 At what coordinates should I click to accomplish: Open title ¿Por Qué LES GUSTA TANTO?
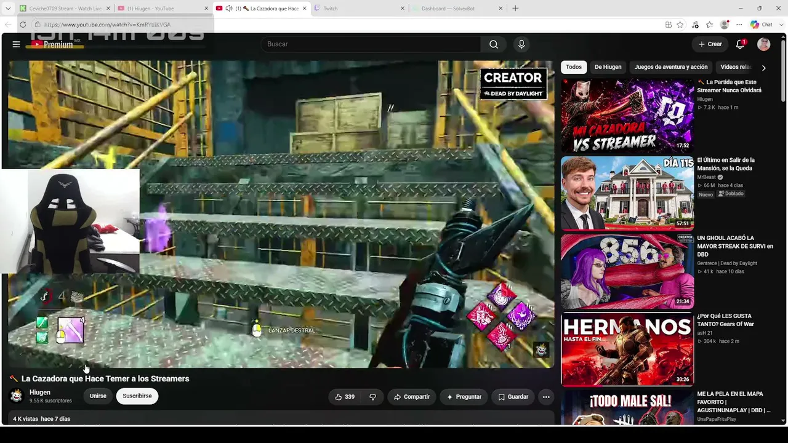pos(725,320)
